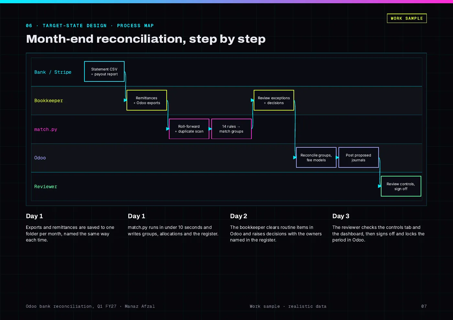This screenshot has height=320, width=453.
Task: Select the paragraph "The reviewer checks the controls tab"
Action: pos(378,234)
